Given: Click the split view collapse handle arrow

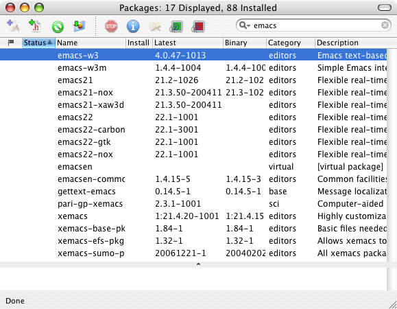Looking at the screenshot, I should [199, 264].
